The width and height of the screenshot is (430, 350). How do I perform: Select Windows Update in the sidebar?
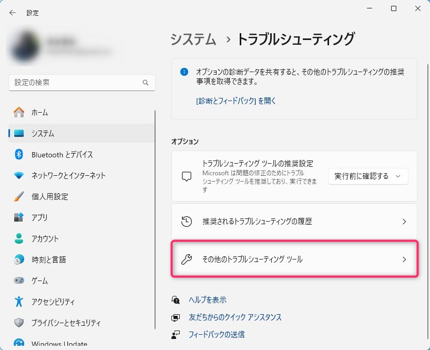click(x=59, y=344)
